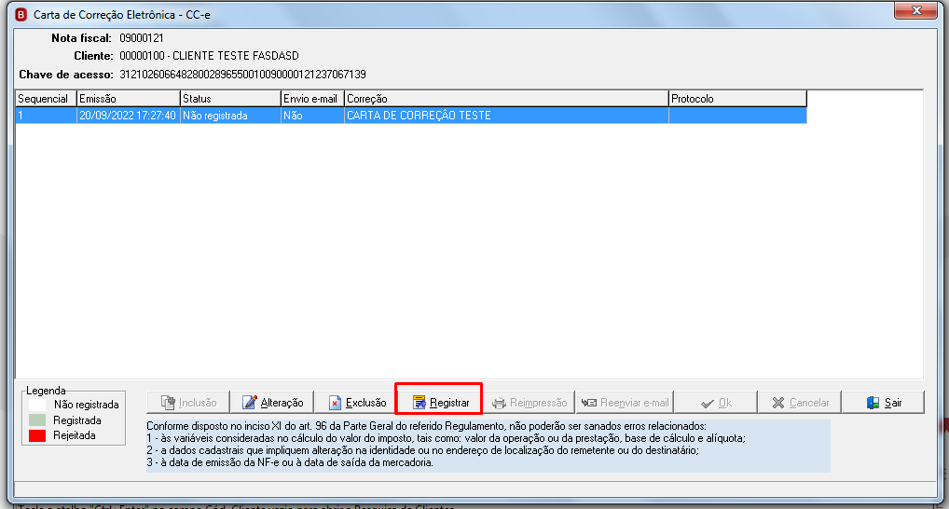The width and height of the screenshot is (949, 509).
Task: Click the Inclusão button icon
Action: click(x=168, y=403)
